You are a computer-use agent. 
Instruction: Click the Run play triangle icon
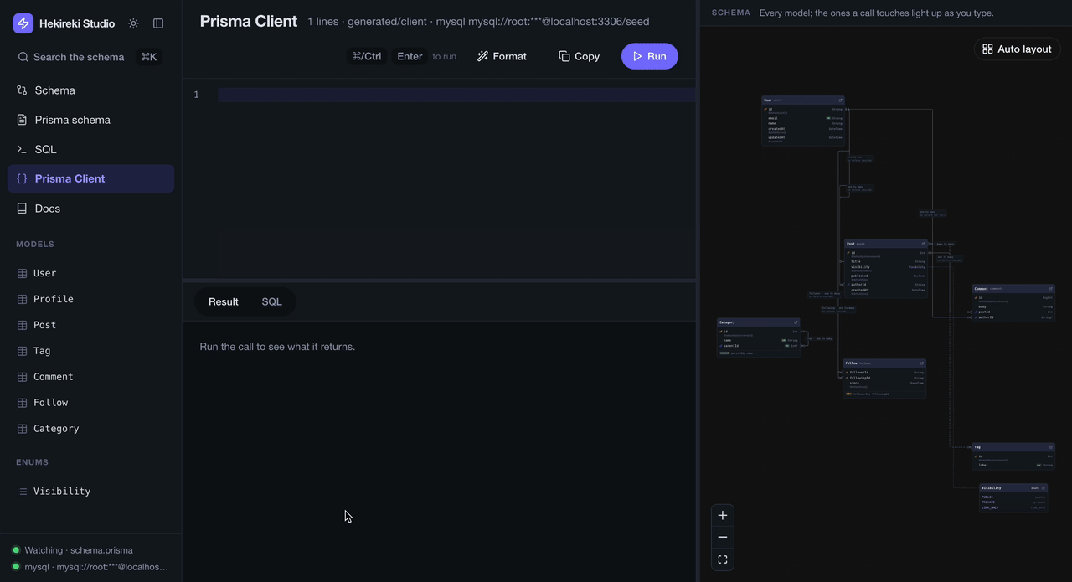[637, 56]
